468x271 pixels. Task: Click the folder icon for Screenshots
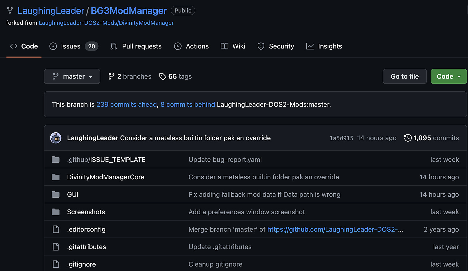(x=56, y=212)
